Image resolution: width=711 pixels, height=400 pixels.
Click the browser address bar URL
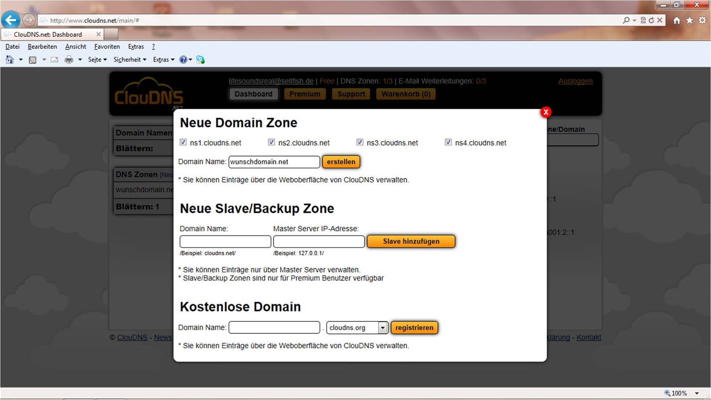(95, 20)
